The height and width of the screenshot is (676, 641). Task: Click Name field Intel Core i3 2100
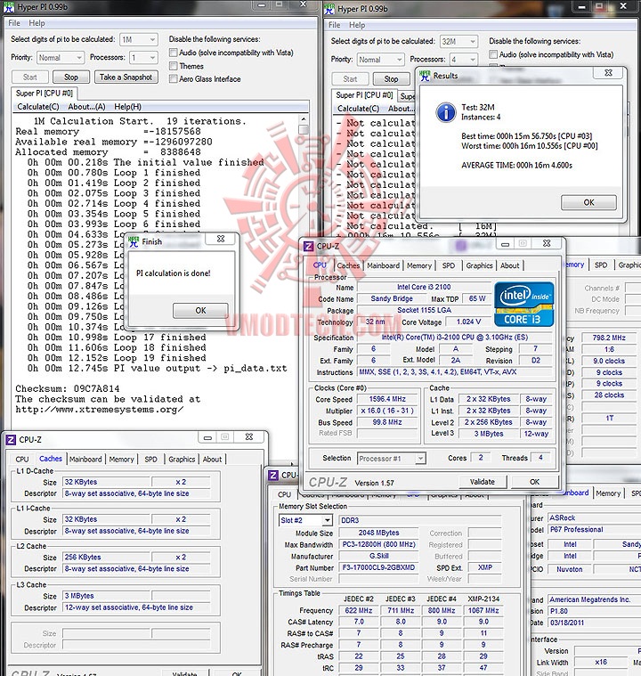pos(424,287)
